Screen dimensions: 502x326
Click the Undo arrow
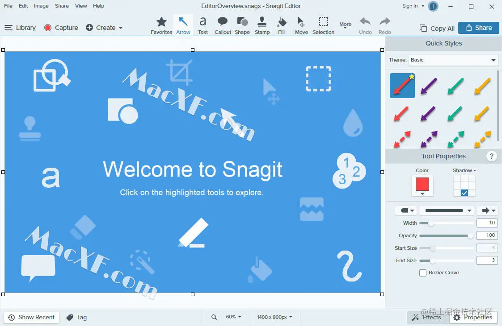pos(365,25)
